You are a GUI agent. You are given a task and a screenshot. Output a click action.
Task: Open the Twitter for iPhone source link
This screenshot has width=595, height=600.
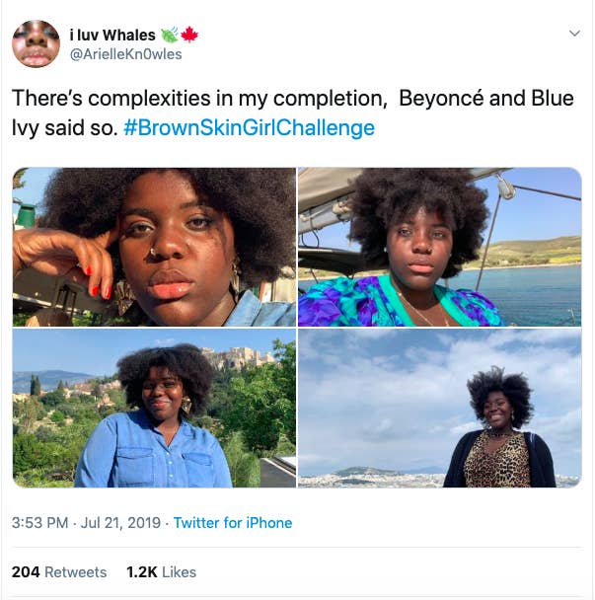click(233, 523)
